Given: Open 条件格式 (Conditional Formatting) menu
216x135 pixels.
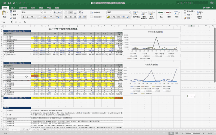Looking at the screenshot, I should click(x=136, y=14).
